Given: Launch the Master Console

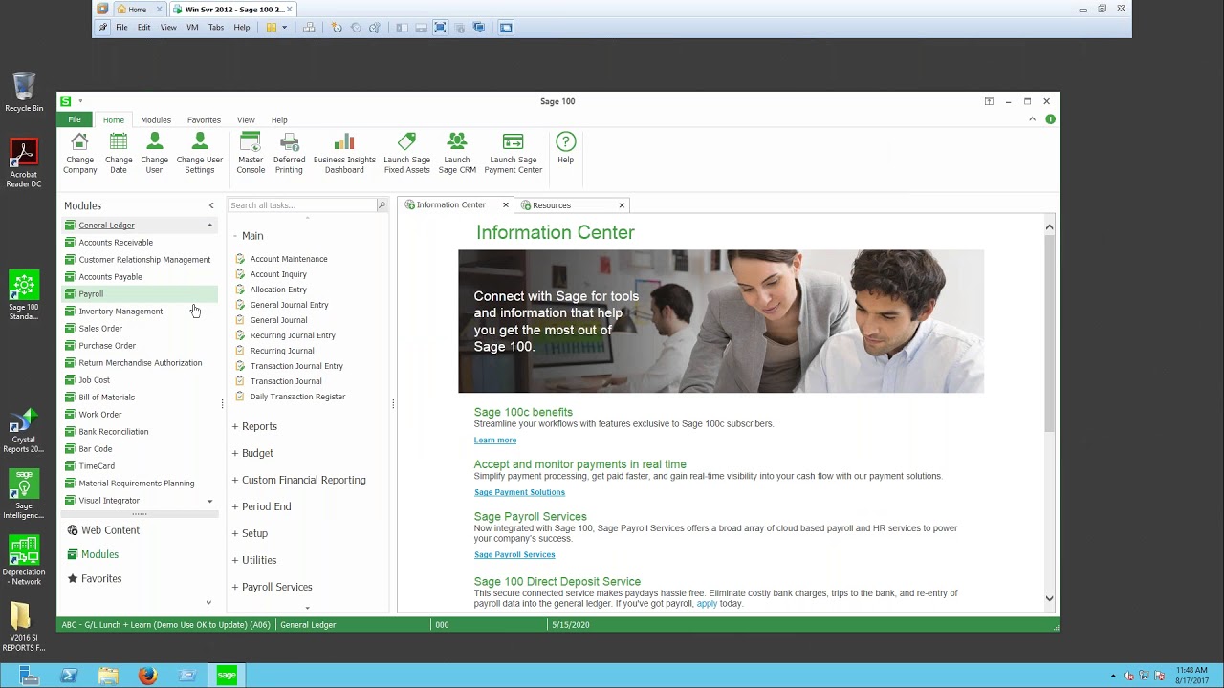Looking at the screenshot, I should tap(251, 153).
